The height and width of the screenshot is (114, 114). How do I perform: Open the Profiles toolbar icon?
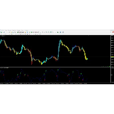click(4, 32)
